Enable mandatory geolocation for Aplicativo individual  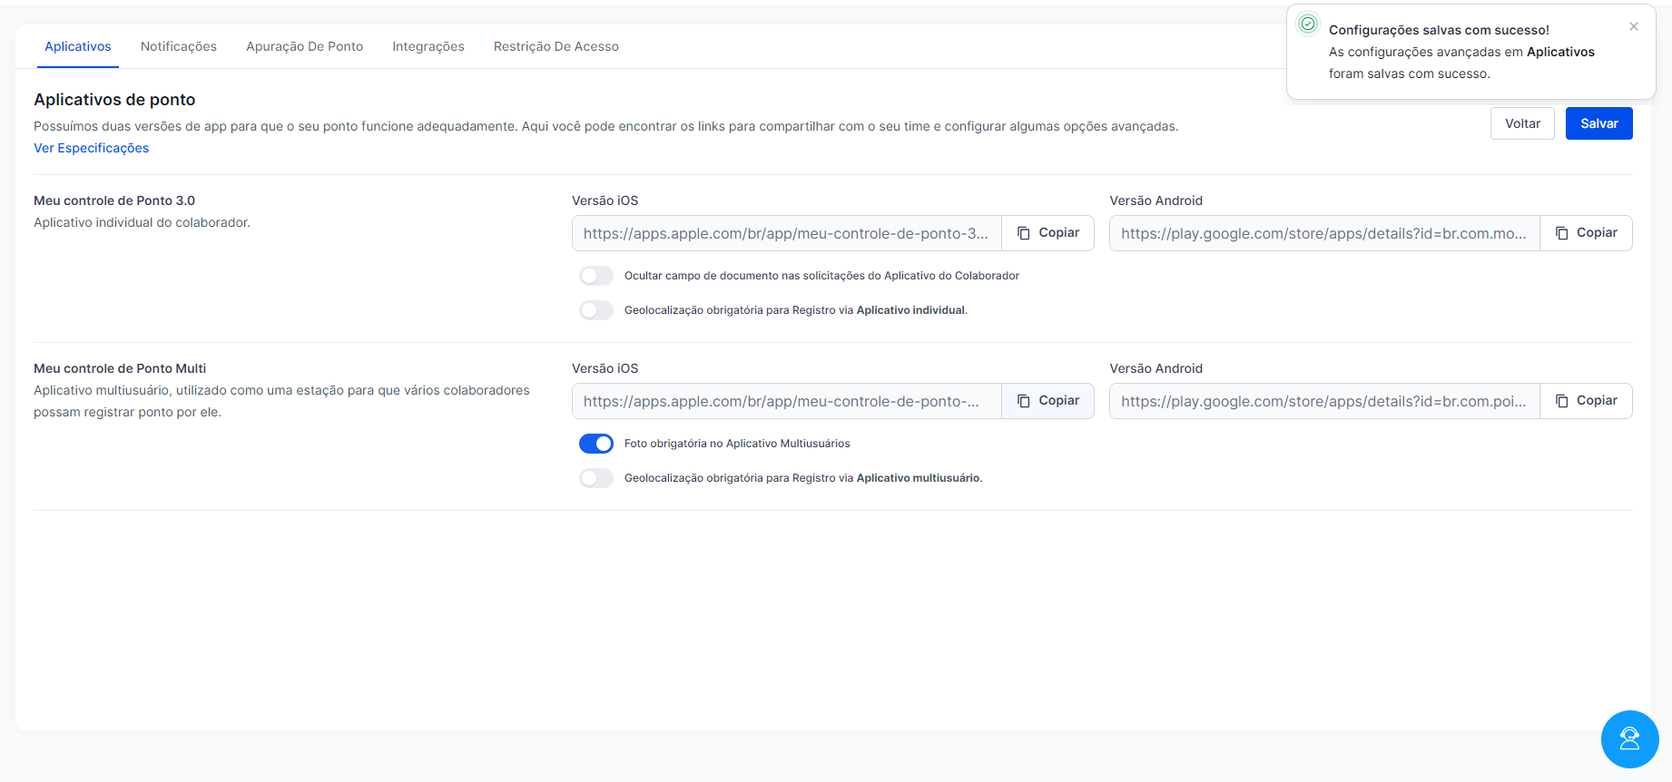[596, 310]
